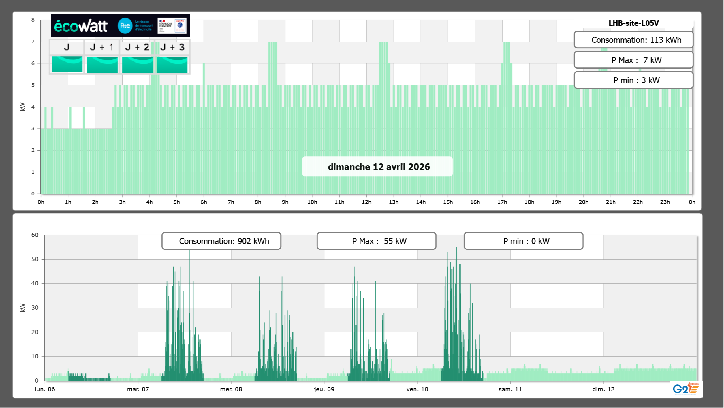Click the weekly P min : 0 kW box
724x408 pixels.
(523, 241)
